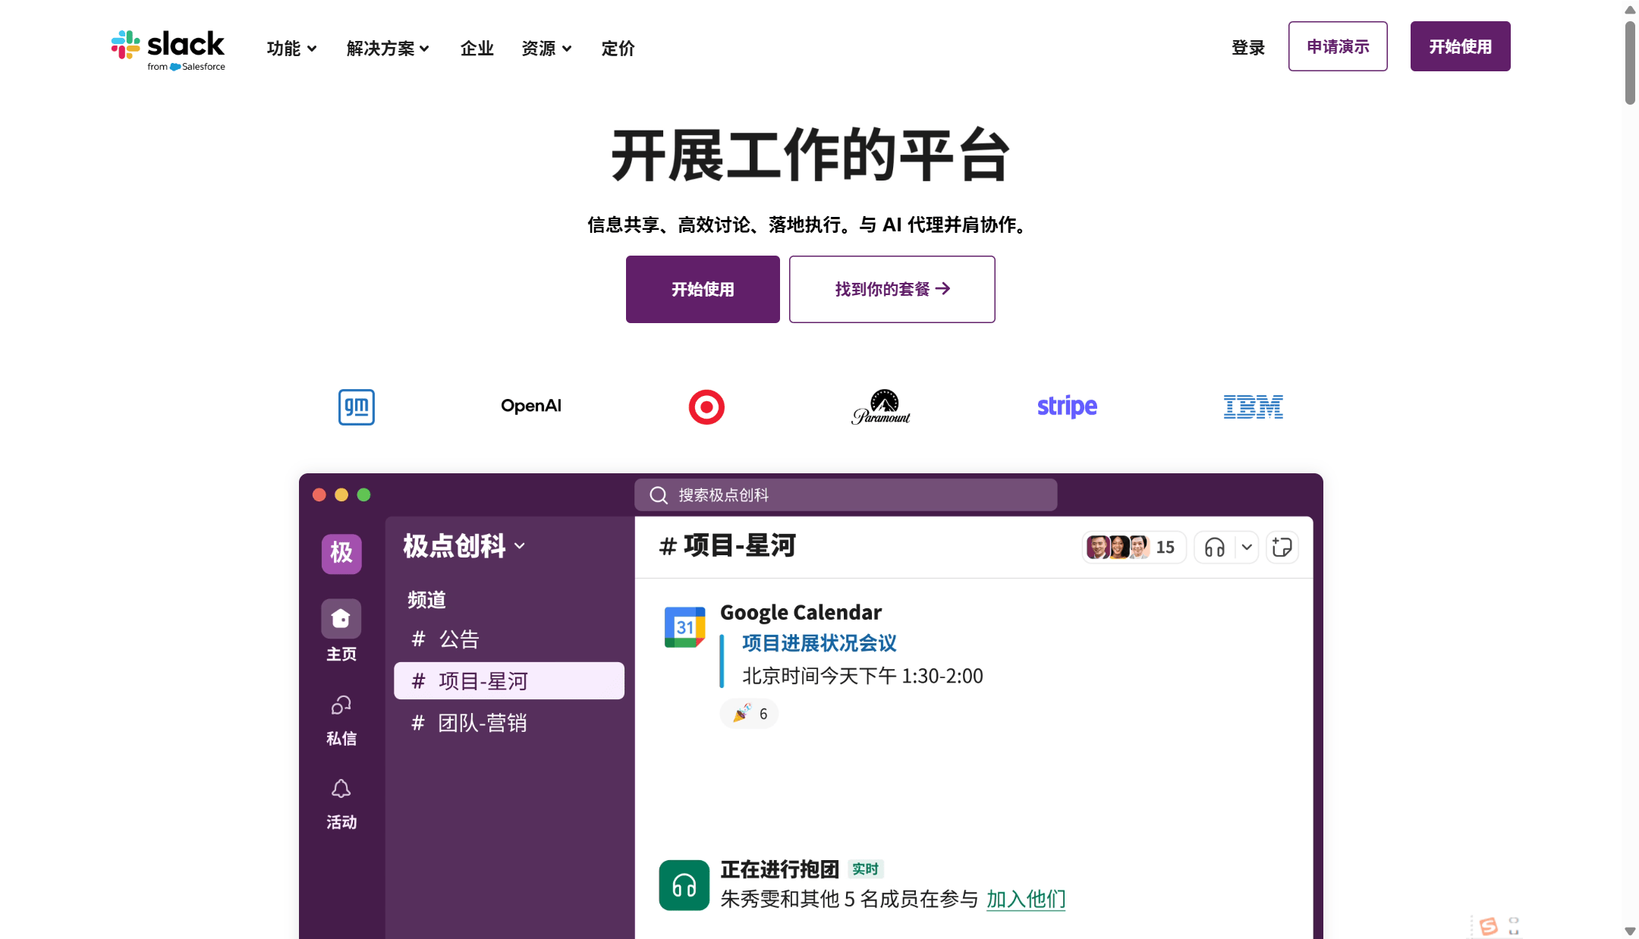Click the huddle headphones icon in channel header
This screenshot has height=939, width=1639.
[x=1215, y=547]
